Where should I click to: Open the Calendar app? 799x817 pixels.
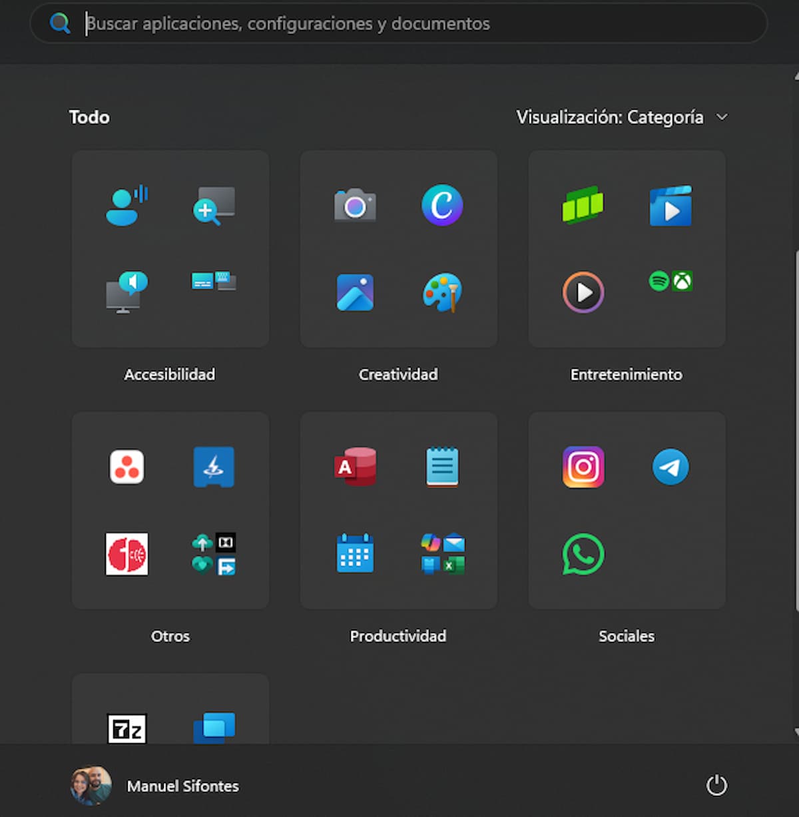pyautogui.click(x=355, y=554)
